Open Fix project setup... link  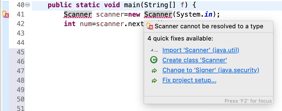(189, 80)
